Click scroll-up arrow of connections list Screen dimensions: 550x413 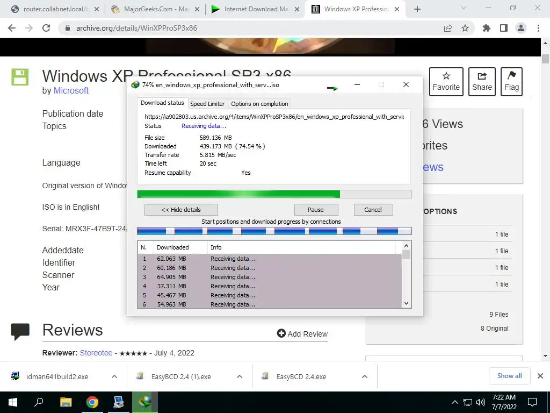pyautogui.click(x=406, y=246)
